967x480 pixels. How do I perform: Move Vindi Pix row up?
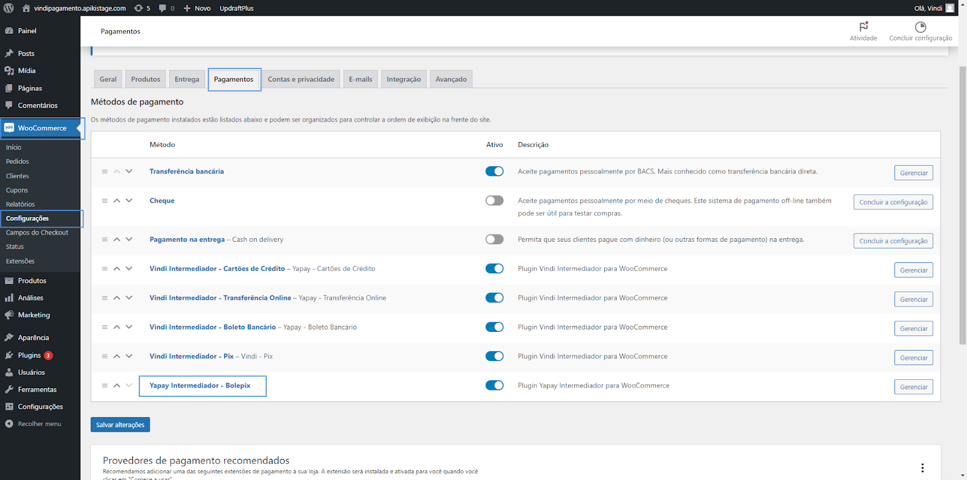117,356
